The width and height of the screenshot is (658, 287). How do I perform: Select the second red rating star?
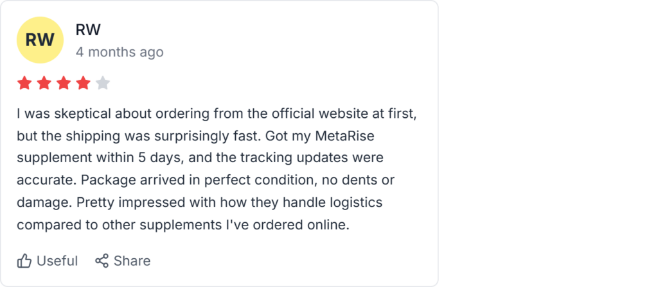(44, 83)
